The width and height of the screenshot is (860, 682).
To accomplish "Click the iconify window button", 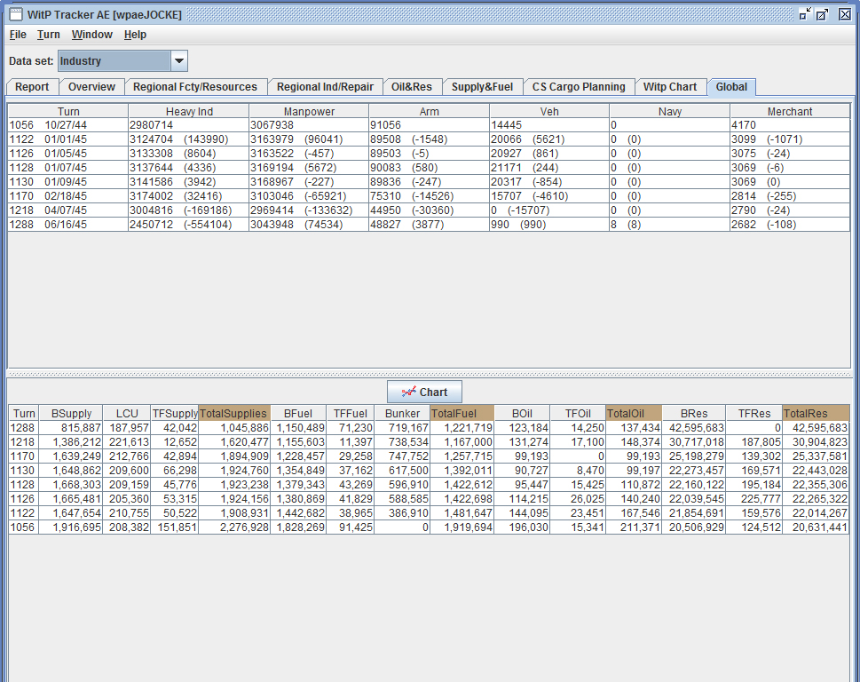I will point(805,14).
